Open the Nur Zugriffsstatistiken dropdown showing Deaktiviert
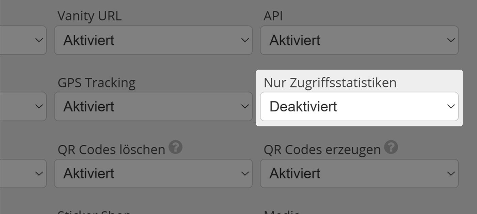Viewport: 477px width, 214px height. pyautogui.click(x=359, y=106)
